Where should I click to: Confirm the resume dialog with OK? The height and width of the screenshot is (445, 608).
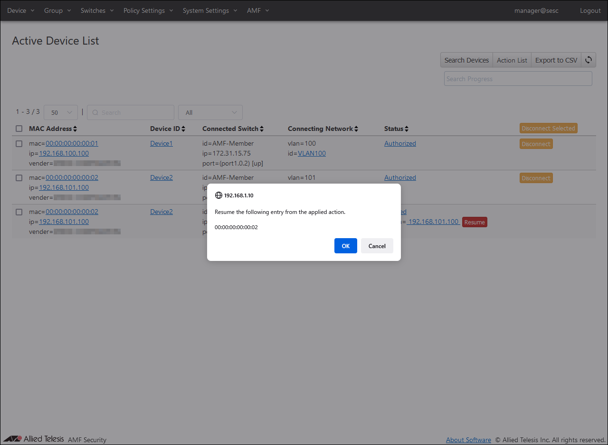coord(345,246)
